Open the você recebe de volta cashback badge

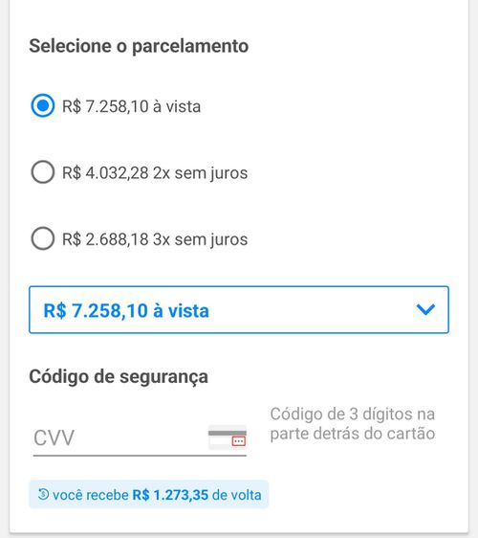(x=149, y=494)
